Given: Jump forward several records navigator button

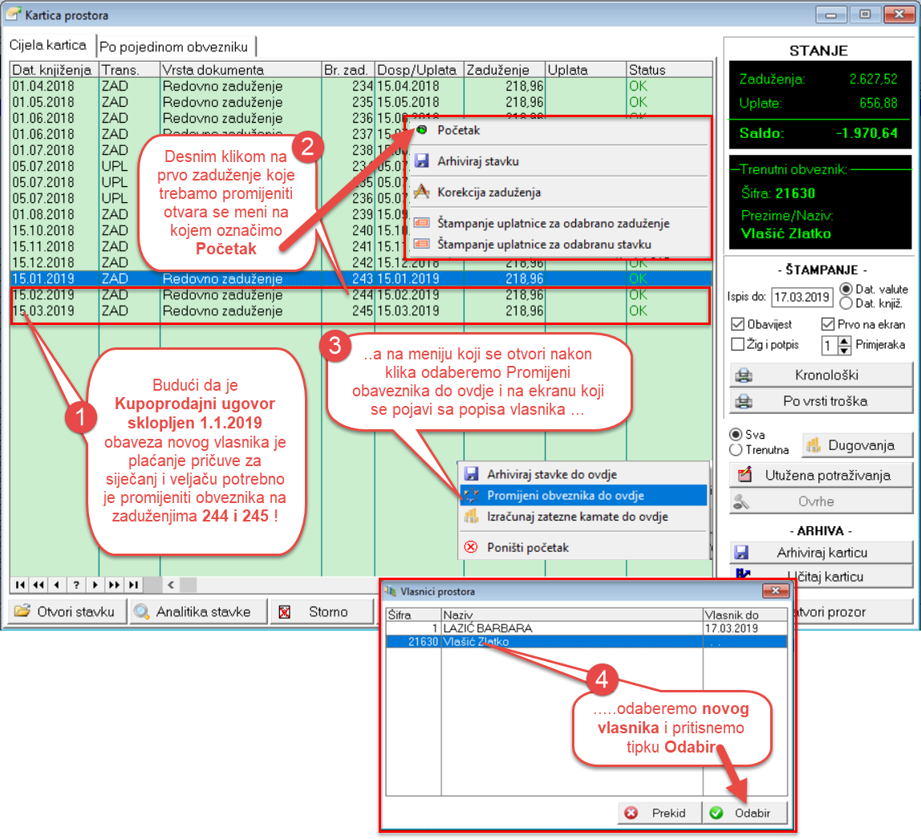Looking at the screenshot, I should [x=114, y=585].
